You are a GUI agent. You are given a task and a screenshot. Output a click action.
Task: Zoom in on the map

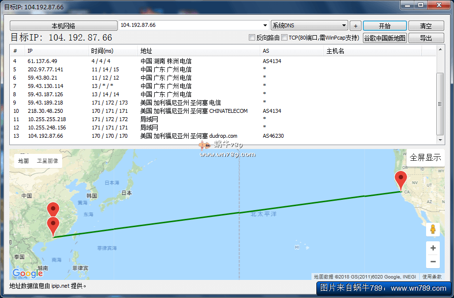click(x=432, y=248)
